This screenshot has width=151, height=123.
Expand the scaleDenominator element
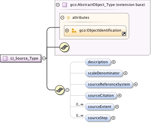click(x=125, y=73)
